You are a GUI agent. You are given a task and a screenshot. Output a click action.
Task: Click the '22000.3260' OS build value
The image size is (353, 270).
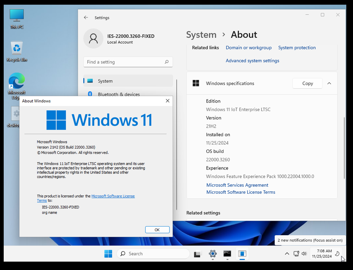point(218,160)
